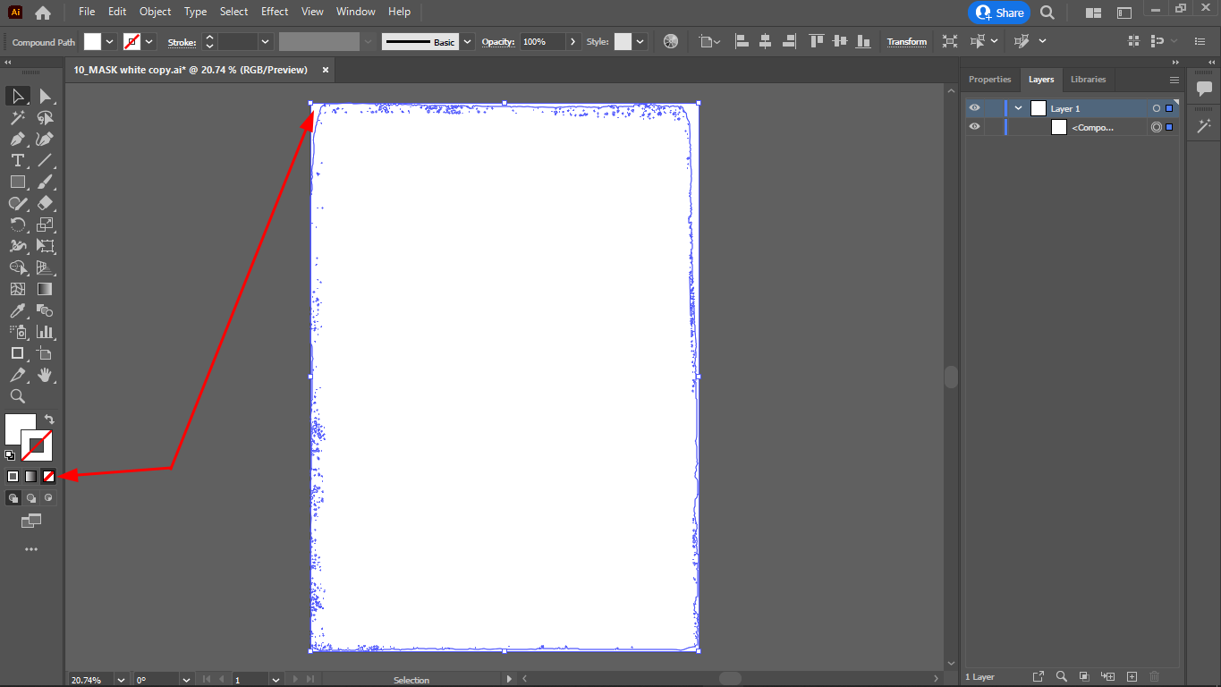Select the Eyedropper tool
Screen dimensions: 1221x687
[x=16, y=310]
